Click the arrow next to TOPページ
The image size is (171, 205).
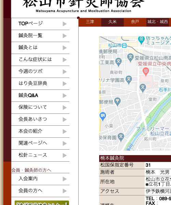pyautogui.click(x=65, y=24)
